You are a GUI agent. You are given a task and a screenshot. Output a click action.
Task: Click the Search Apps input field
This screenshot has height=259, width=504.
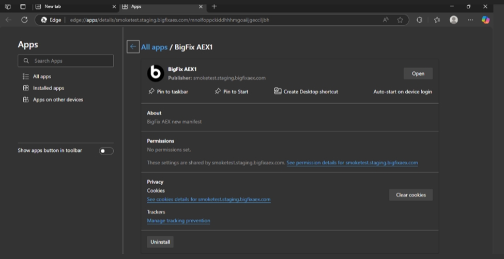tap(66, 61)
